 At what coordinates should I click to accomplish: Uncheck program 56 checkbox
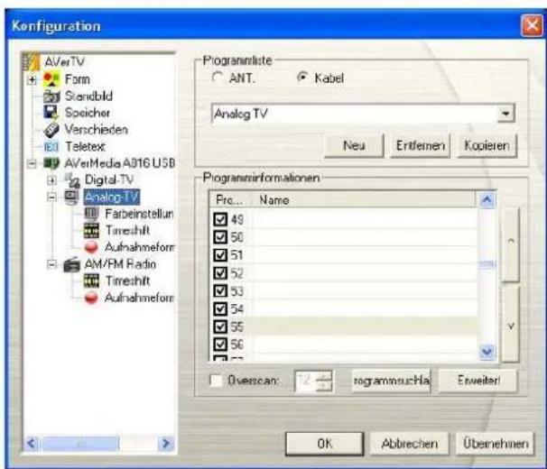point(220,345)
